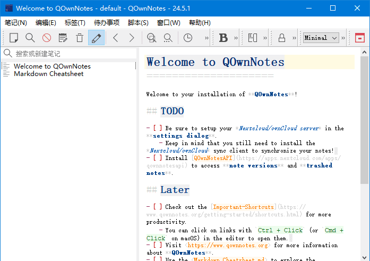
Task: Click the https://www.qownnotes.org link
Action: (x=228, y=246)
